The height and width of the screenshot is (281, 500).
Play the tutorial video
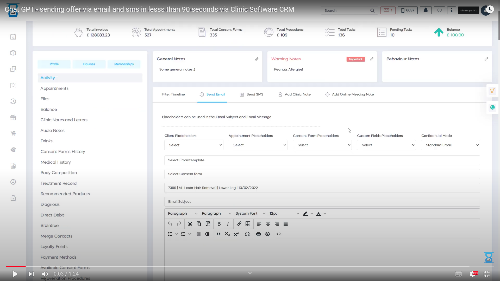(15, 274)
